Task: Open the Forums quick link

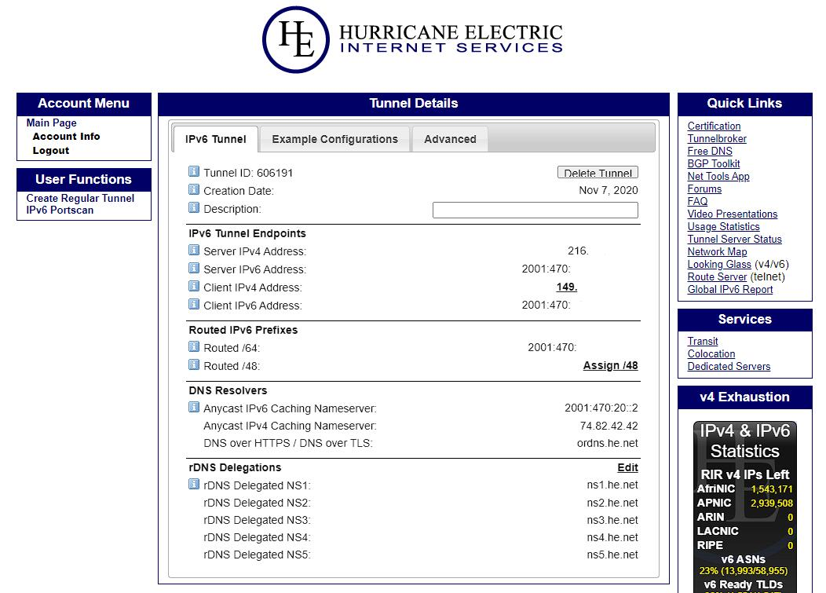Action: 704,189
